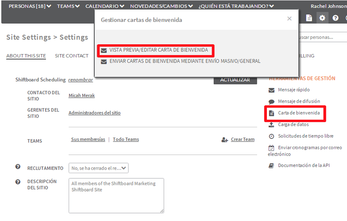Click envelope icon beside Enviar cartas de bienvenida
Viewport: 347px width, 221px height.
[104, 61]
